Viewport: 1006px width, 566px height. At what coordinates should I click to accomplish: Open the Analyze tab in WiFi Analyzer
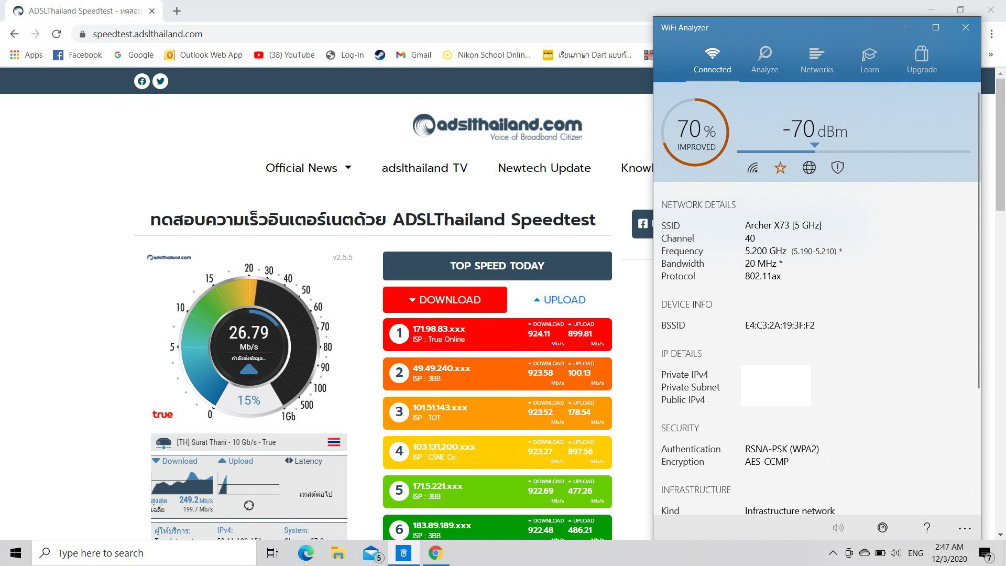[x=764, y=60]
